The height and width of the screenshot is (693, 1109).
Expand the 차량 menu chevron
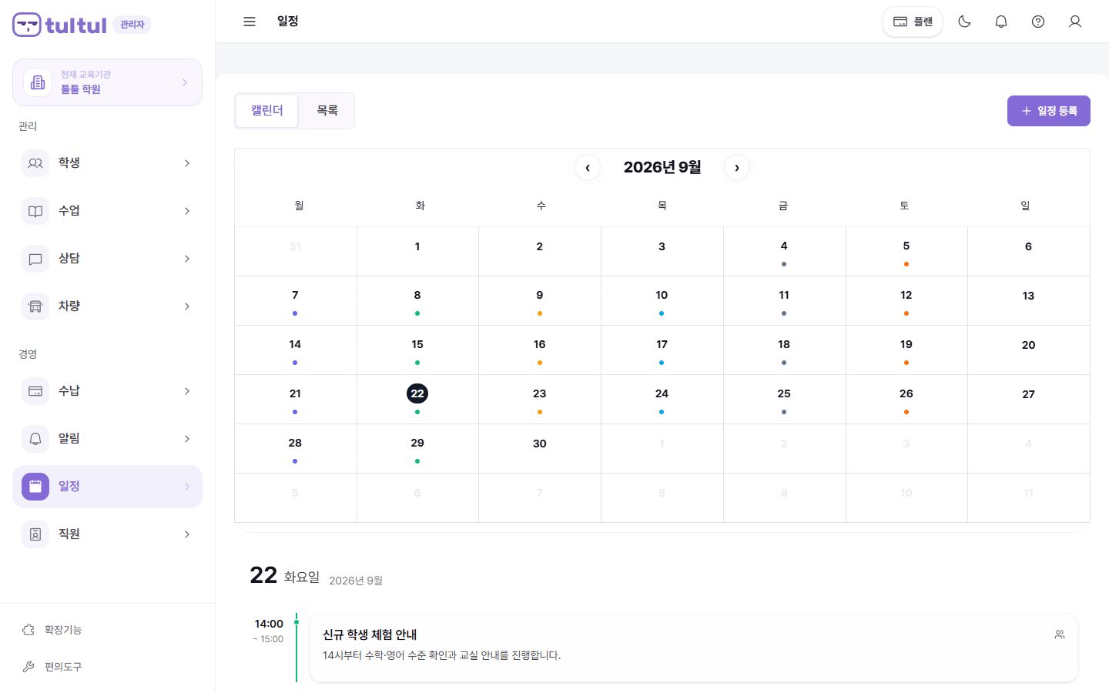[x=187, y=306]
